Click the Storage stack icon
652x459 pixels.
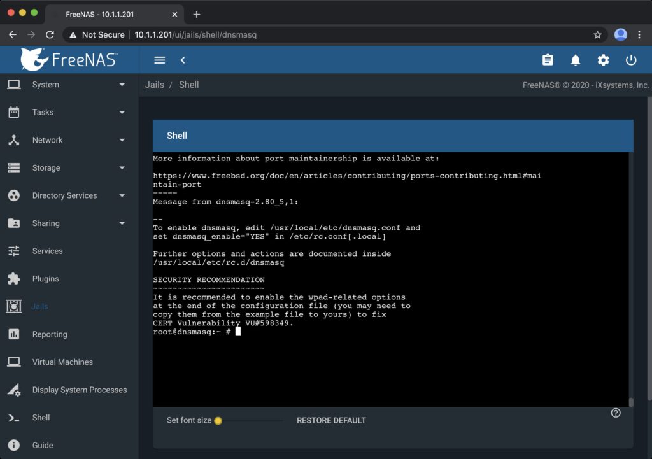click(x=14, y=168)
